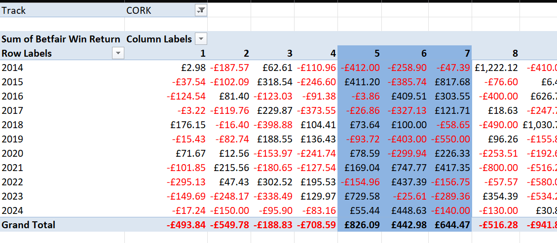Click column header 6
Viewport: 557px width, 243px height.
coord(405,53)
